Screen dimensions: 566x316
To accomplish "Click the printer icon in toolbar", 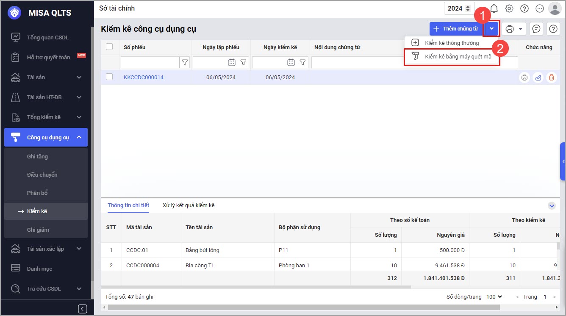I will pyautogui.click(x=510, y=29).
